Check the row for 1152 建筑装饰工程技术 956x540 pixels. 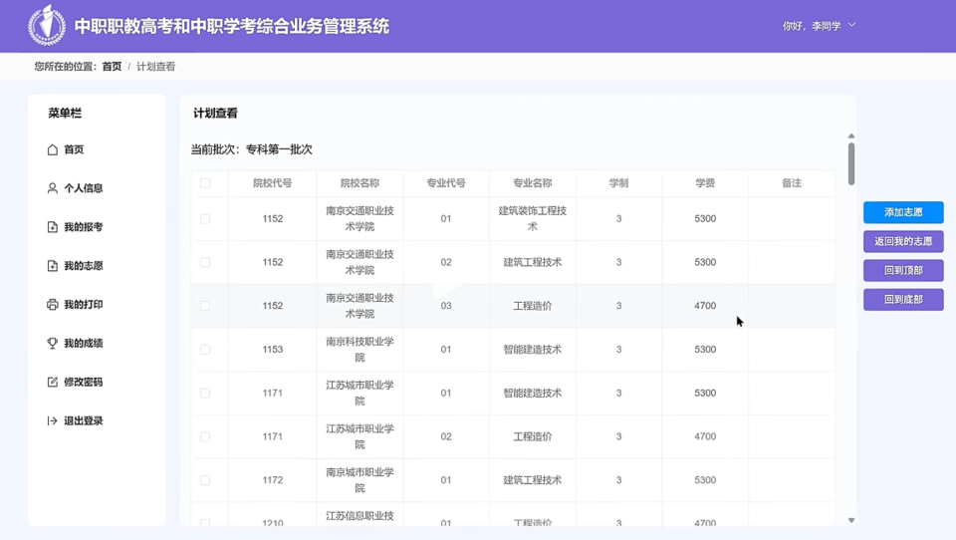[205, 218]
